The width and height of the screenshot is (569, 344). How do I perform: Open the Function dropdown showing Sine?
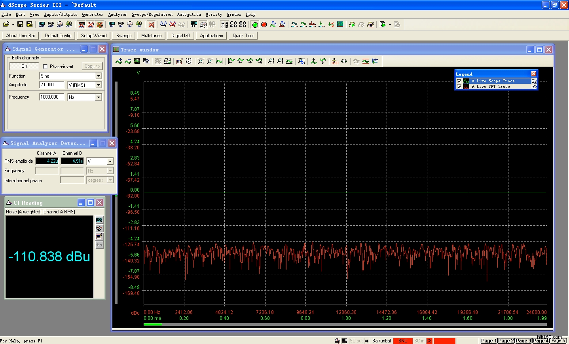pos(99,76)
